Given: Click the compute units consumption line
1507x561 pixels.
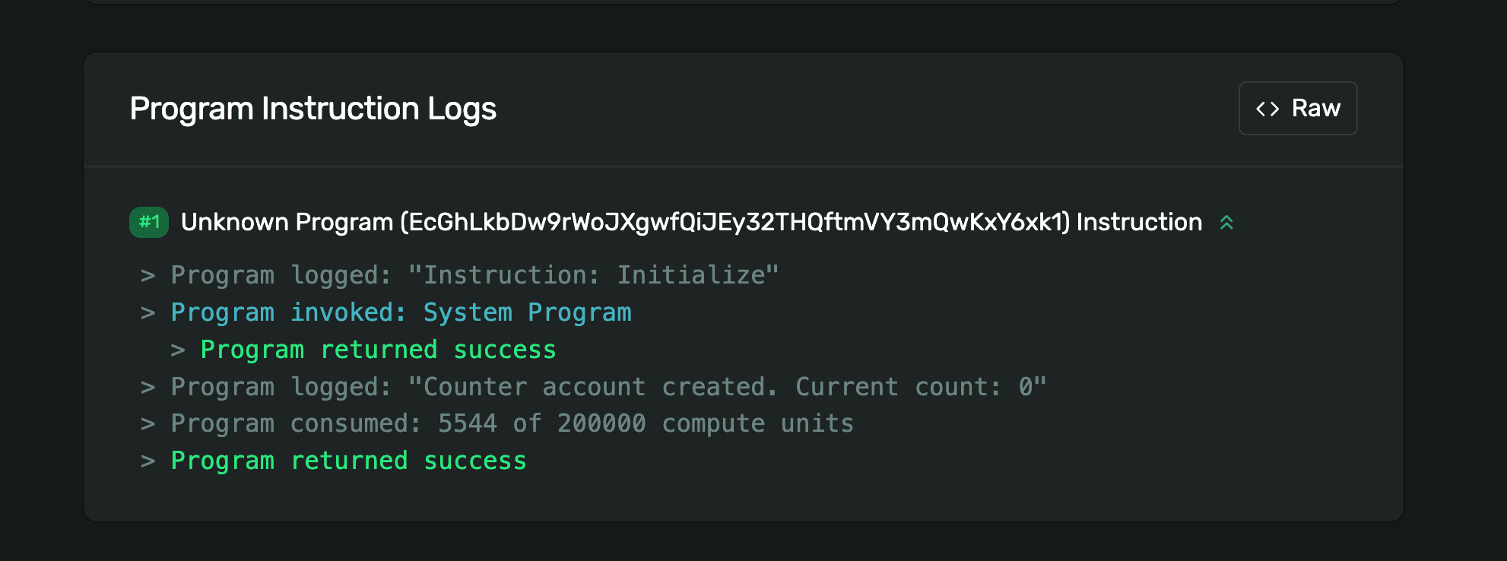Looking at the screenshot, I should click(511, 423).
